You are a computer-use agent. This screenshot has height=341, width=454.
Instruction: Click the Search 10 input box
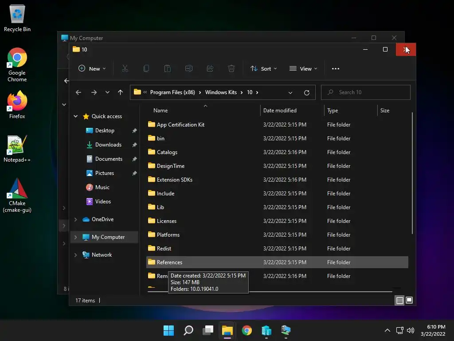[x=365, y=92]
